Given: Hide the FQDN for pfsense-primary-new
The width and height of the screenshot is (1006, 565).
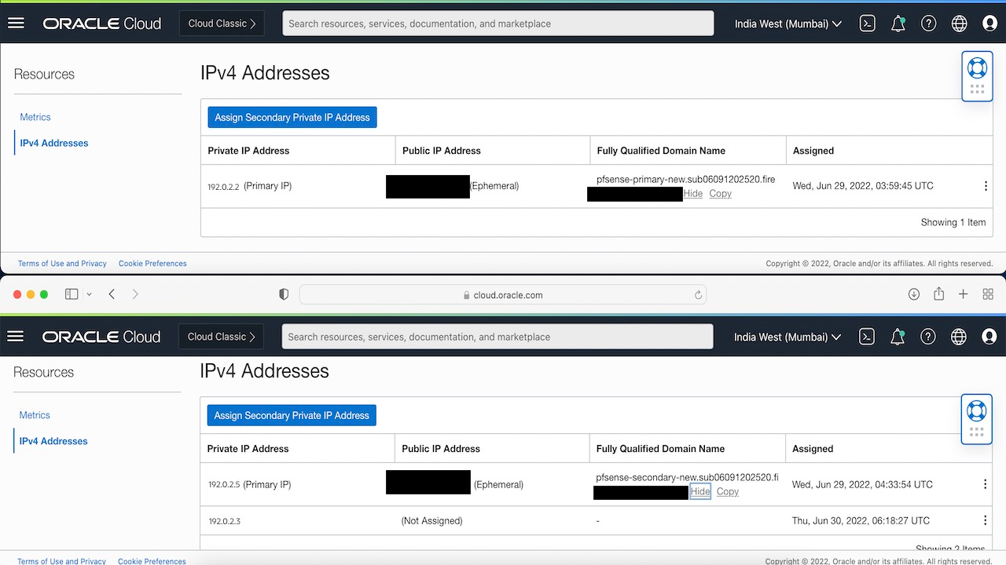Looking at the screenshot, I should click(x=692, y=193).
